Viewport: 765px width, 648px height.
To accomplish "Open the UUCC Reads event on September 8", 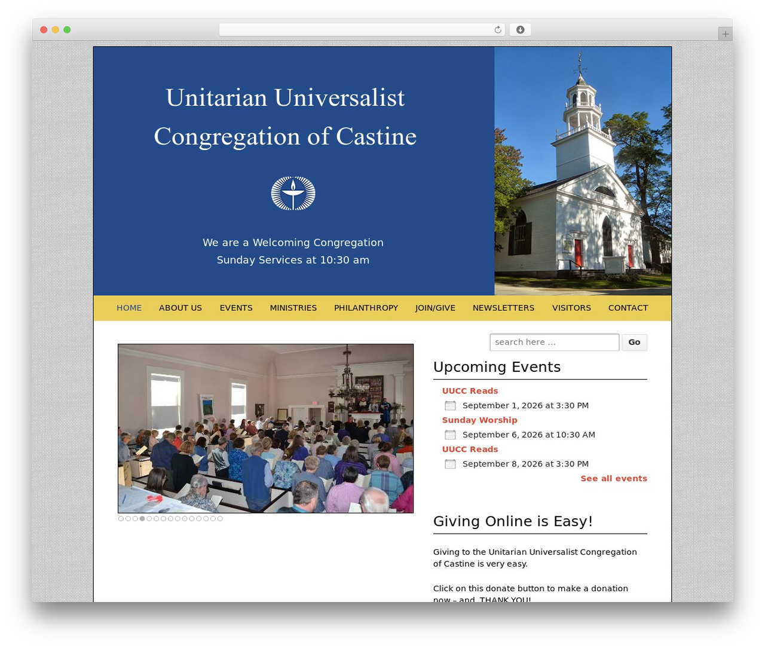I will pyautogui.click(x=470, y=450).
